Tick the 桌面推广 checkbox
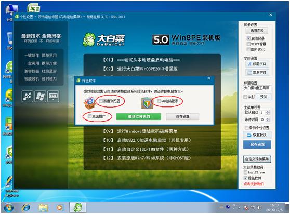Viewport: 290px width, 214px height. point(89,116)
